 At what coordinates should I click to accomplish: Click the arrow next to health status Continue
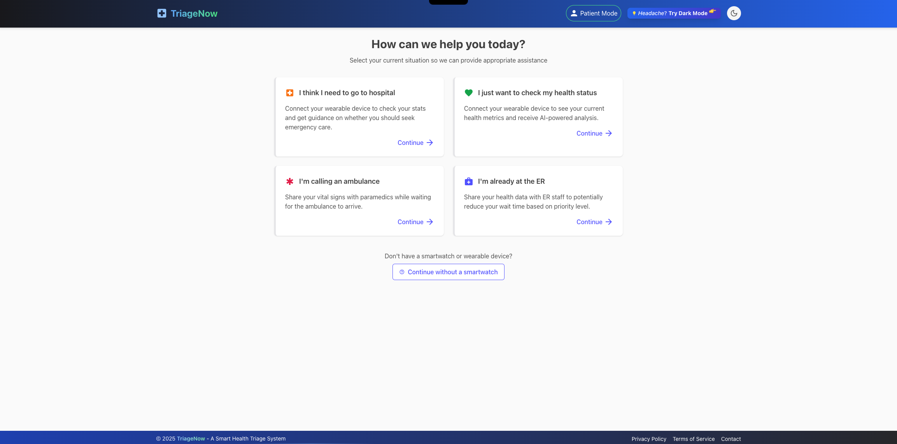click(x=609, y=133)
